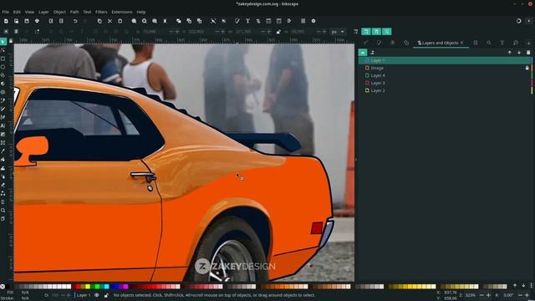
Task: Open the search tab in dock
Action: tap(489, 43)
